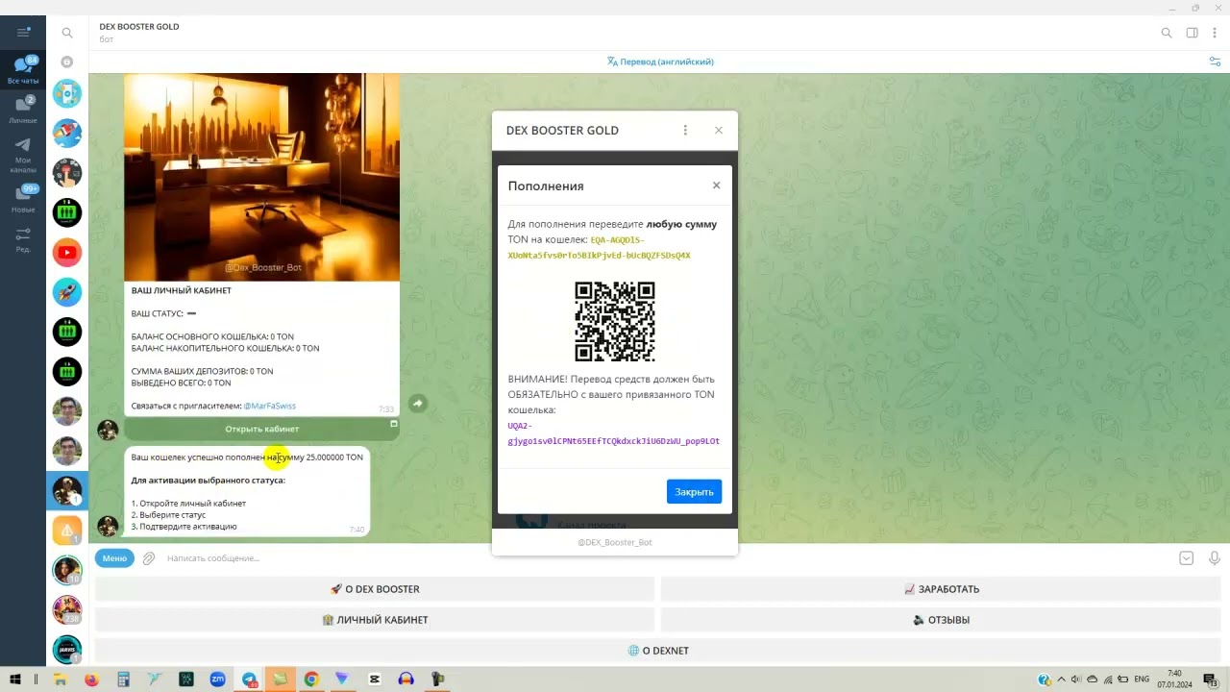This screenshot has width=1230, height=692.
Task: Select the Все чаты folder
Action: click(23, 69)
